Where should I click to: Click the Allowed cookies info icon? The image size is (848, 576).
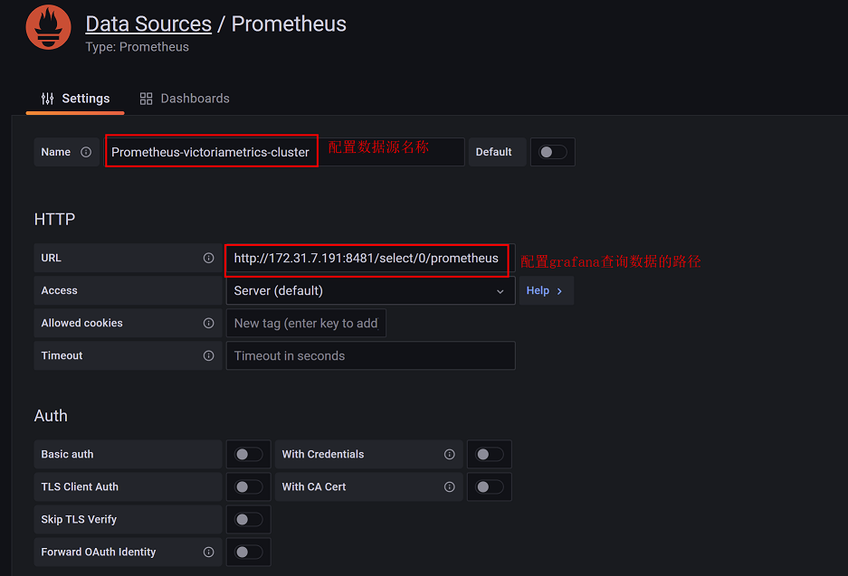(208, 323)
